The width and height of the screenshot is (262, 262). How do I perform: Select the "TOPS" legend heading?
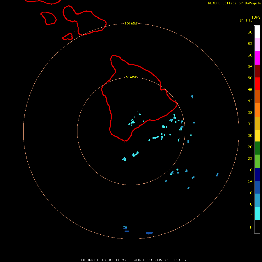click(256, 17)
